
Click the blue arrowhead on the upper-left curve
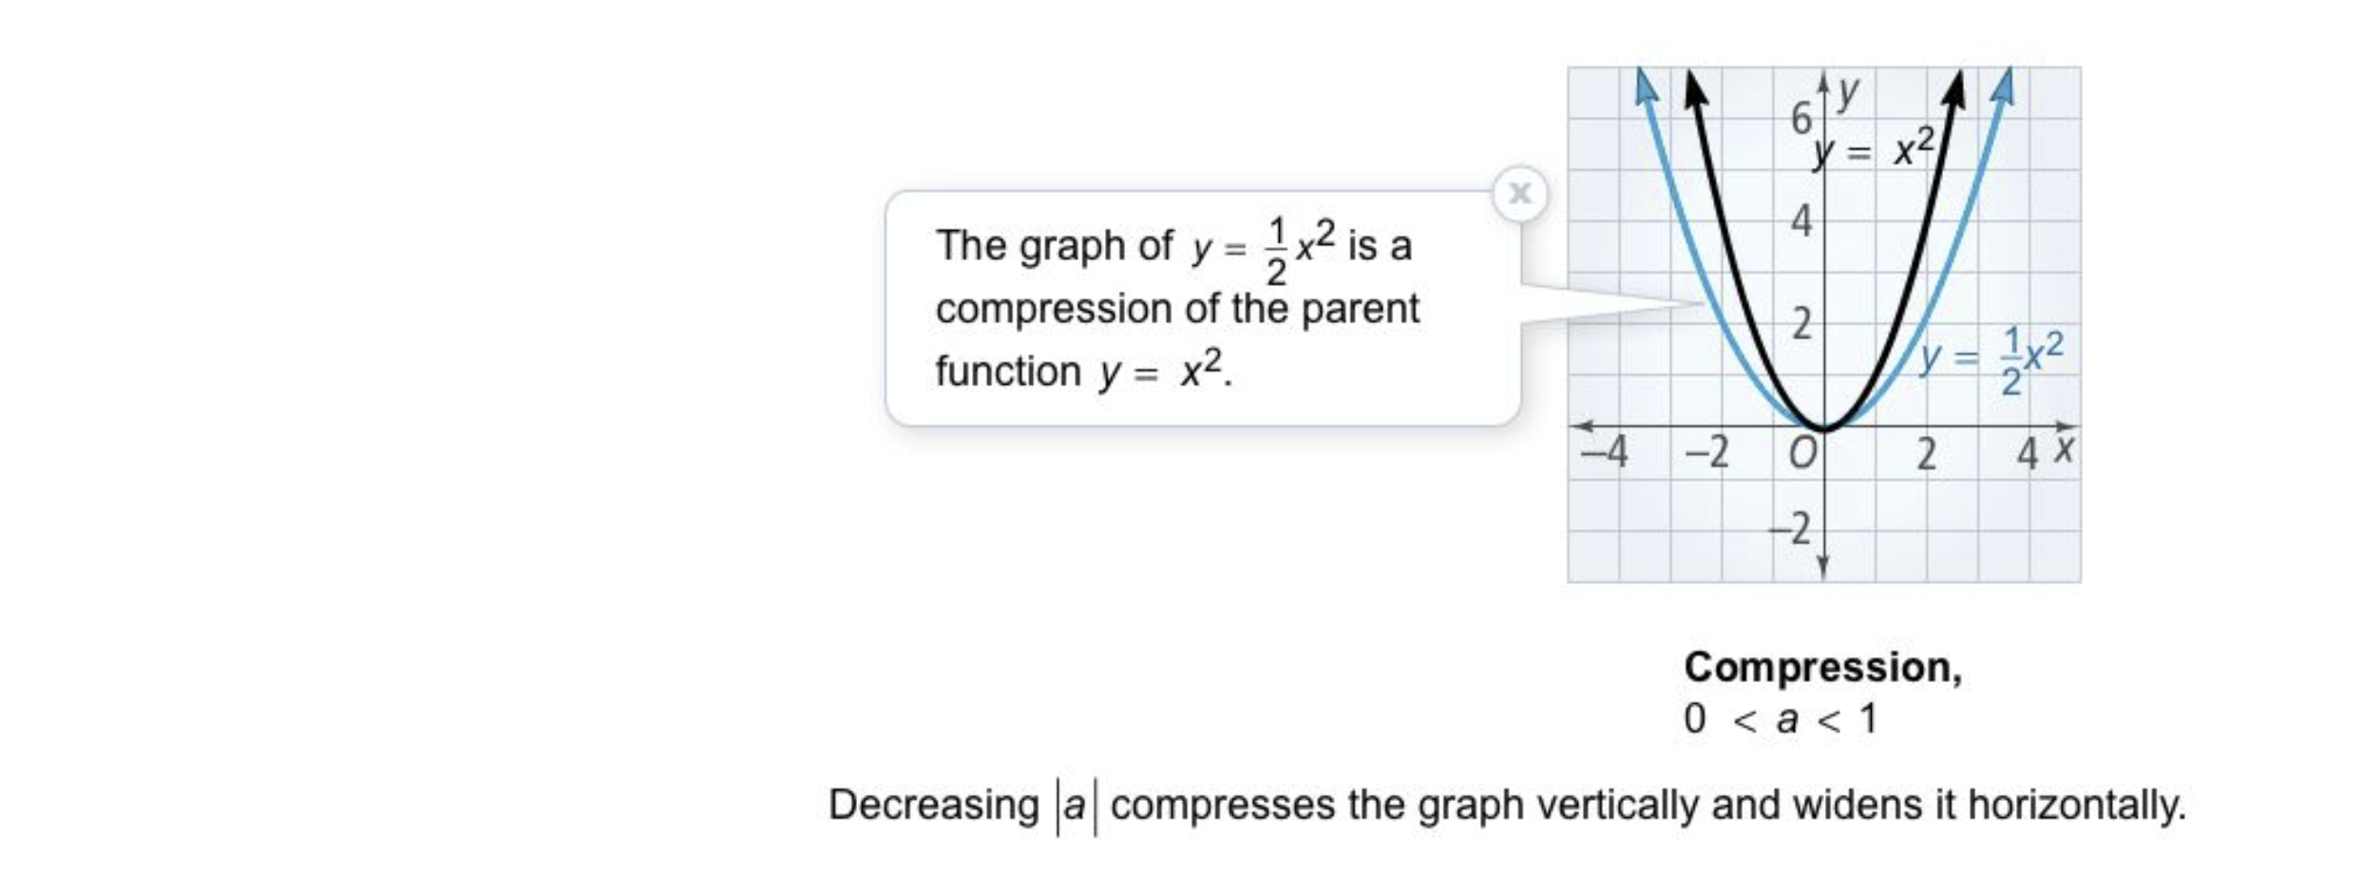point(1646,86)
